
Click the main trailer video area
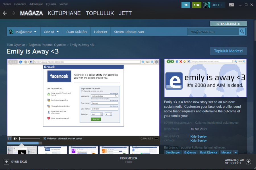[x=83, y=98]
